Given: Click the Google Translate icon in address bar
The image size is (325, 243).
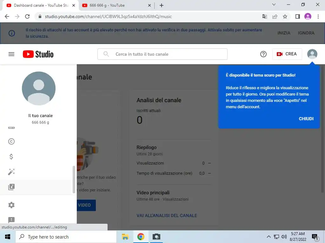Looking at the screenshot, I should [x=264, y=16].
